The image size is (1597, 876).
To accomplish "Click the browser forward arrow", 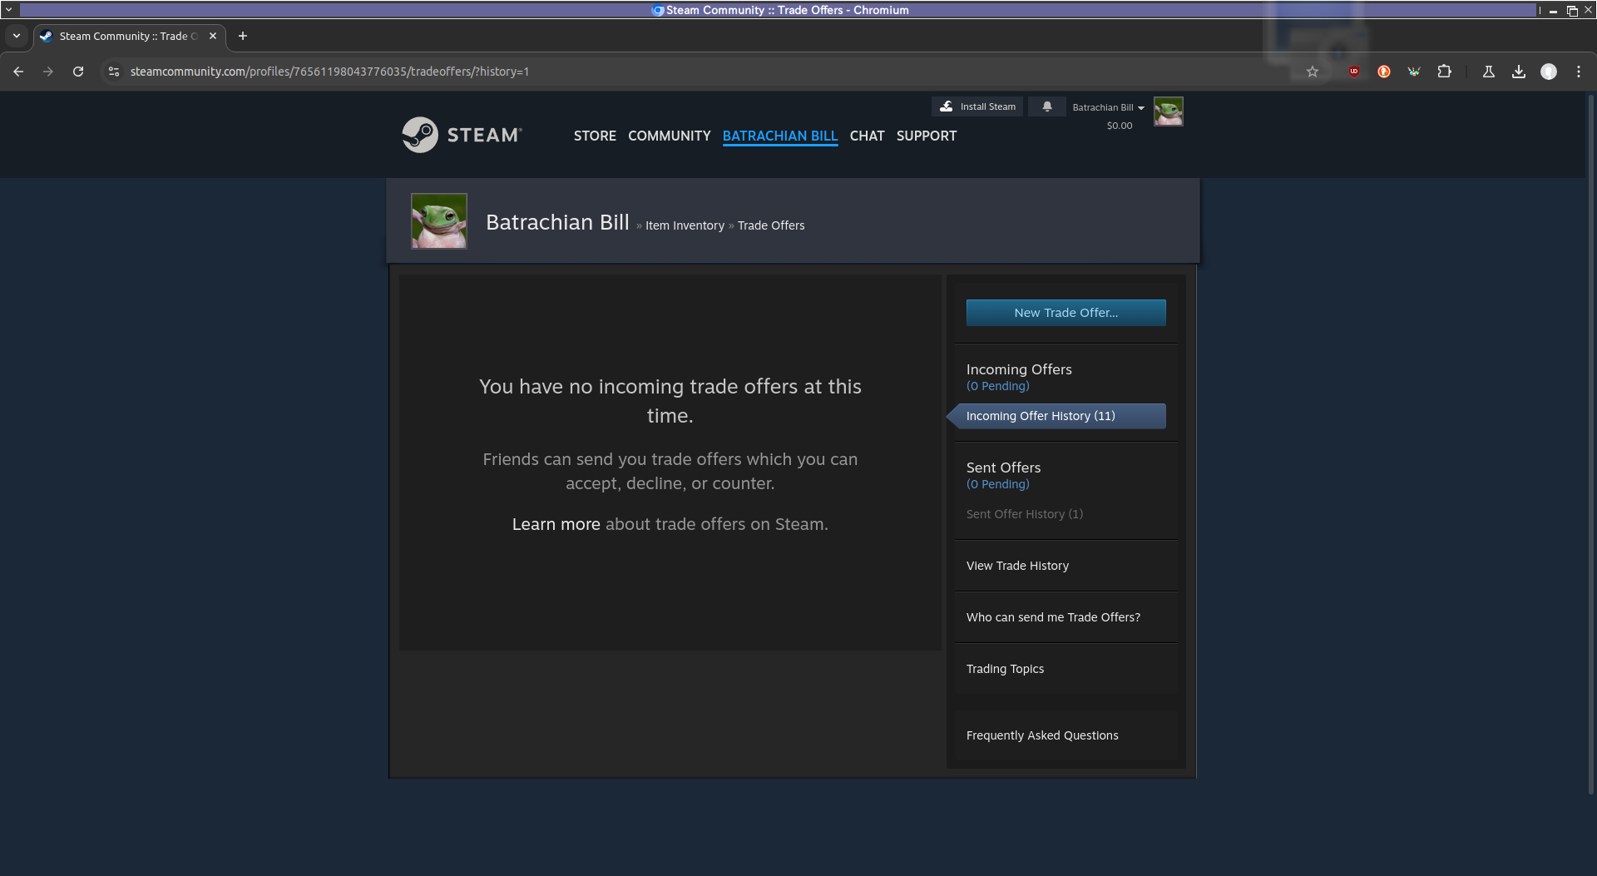I will click(x=48, y=72).
